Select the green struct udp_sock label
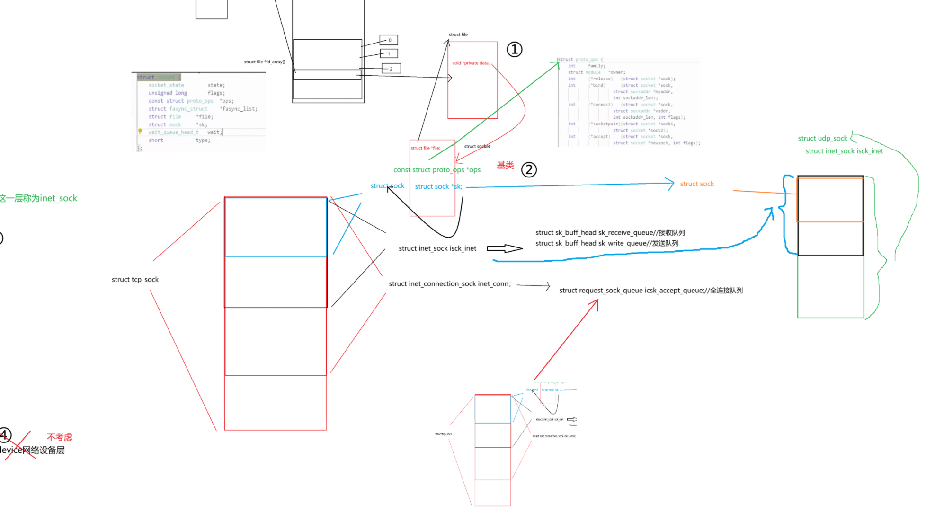 822,138
